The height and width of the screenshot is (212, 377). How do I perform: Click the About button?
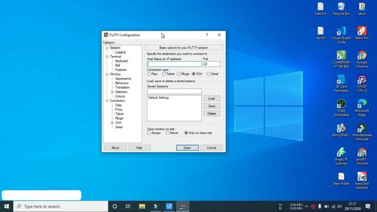[115, 148]
